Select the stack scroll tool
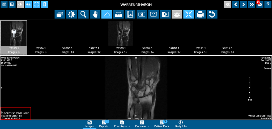The width and height of the screenshot is (272, 129). coord(60,14)
